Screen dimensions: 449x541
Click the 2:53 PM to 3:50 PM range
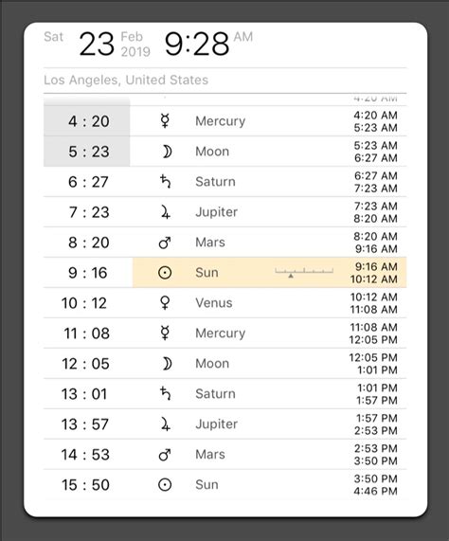[x=375, y=455]
